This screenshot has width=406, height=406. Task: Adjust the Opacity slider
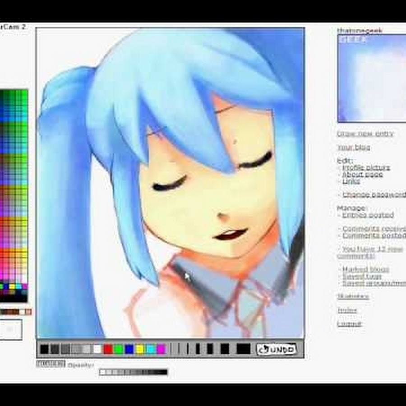point(134,372)
